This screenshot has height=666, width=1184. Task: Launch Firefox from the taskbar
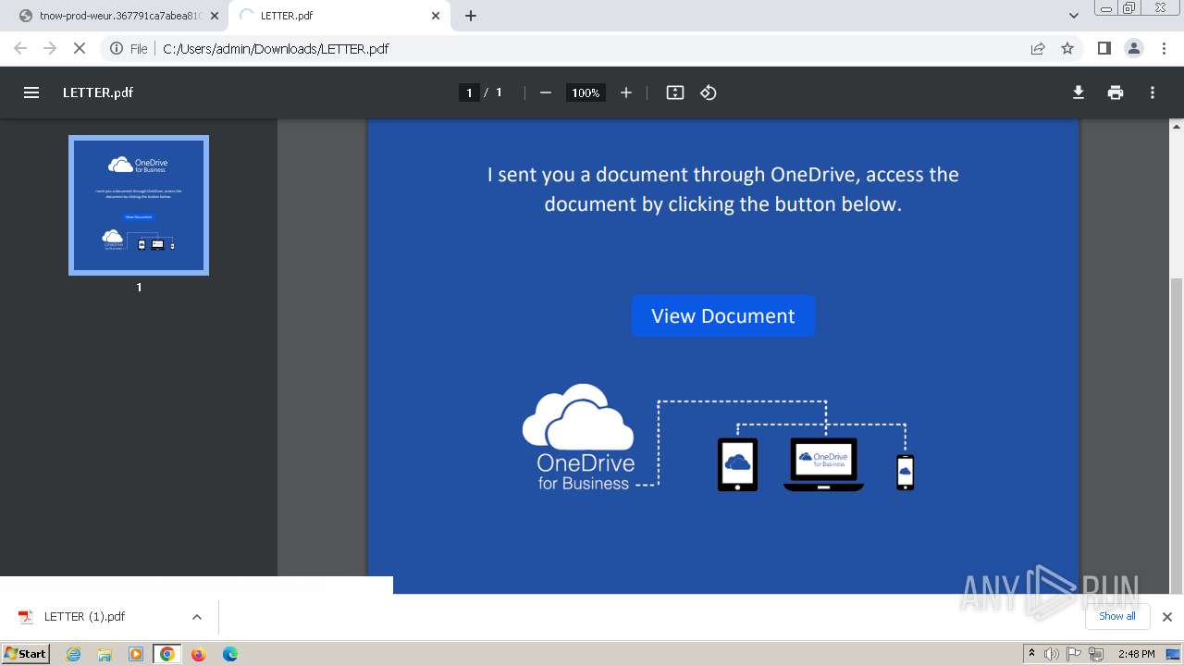point(198,654)
